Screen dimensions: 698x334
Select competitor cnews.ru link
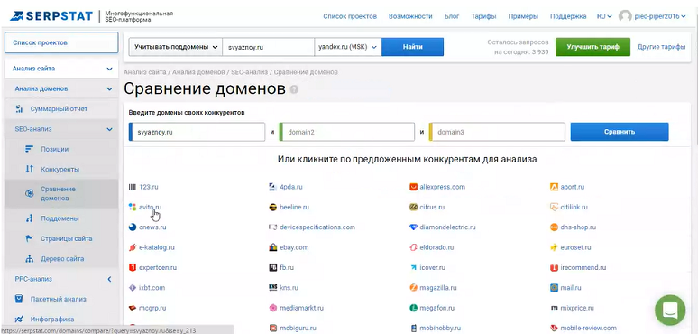coord(152,227)
